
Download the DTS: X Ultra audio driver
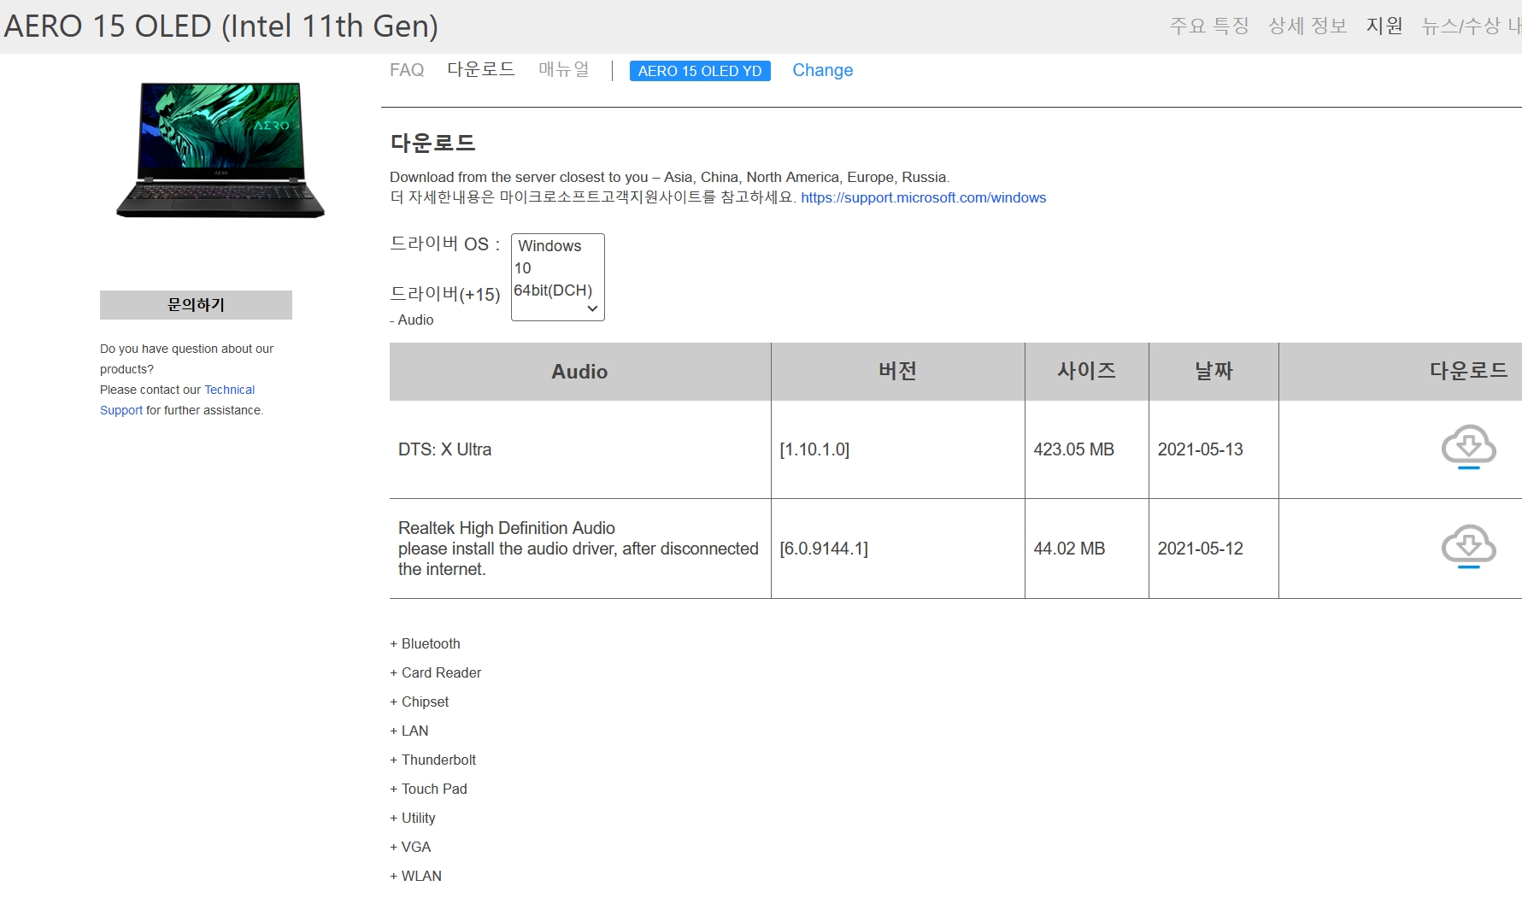coord(1468,447)
